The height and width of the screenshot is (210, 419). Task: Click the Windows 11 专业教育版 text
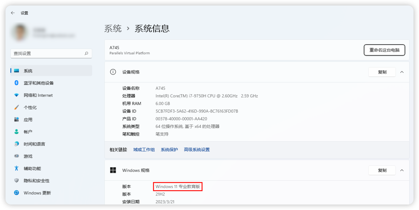point(178,186)
